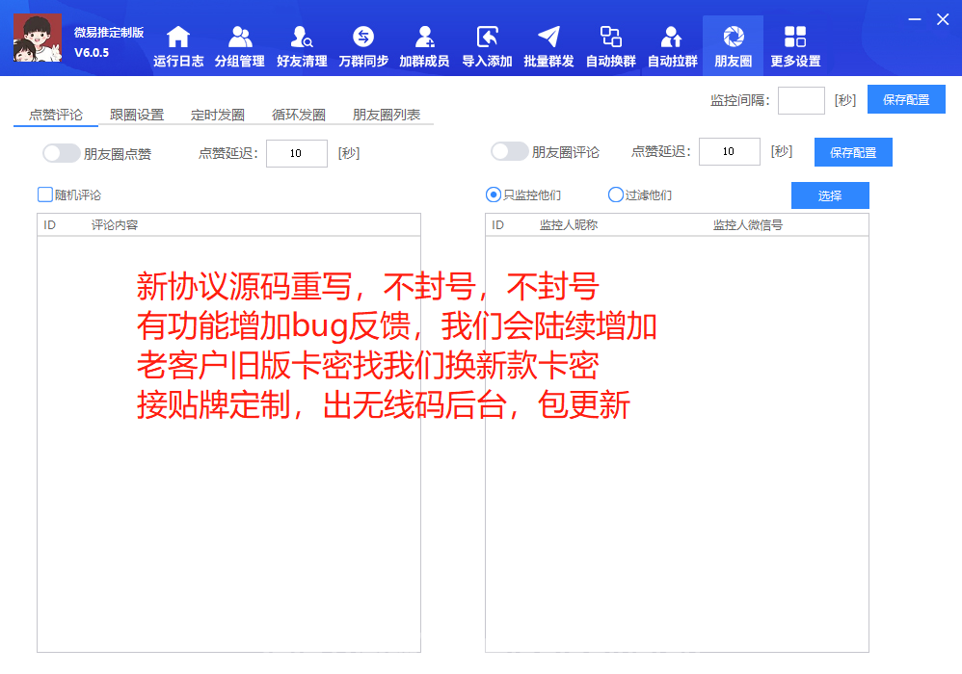Click the 监控间隔 input field
This screenshot has width=962, height=674.
pyautogui.click(x=801, y=100)
